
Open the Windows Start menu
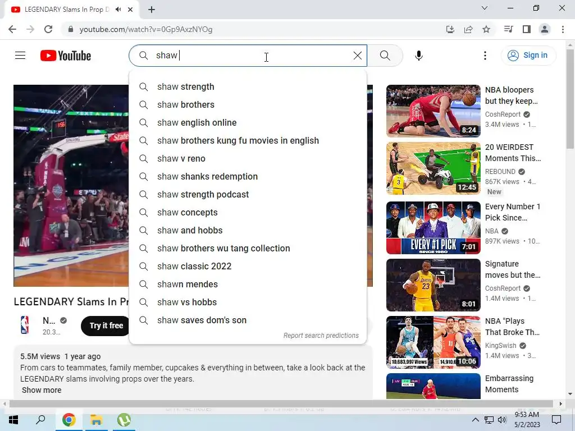(13, 420)
